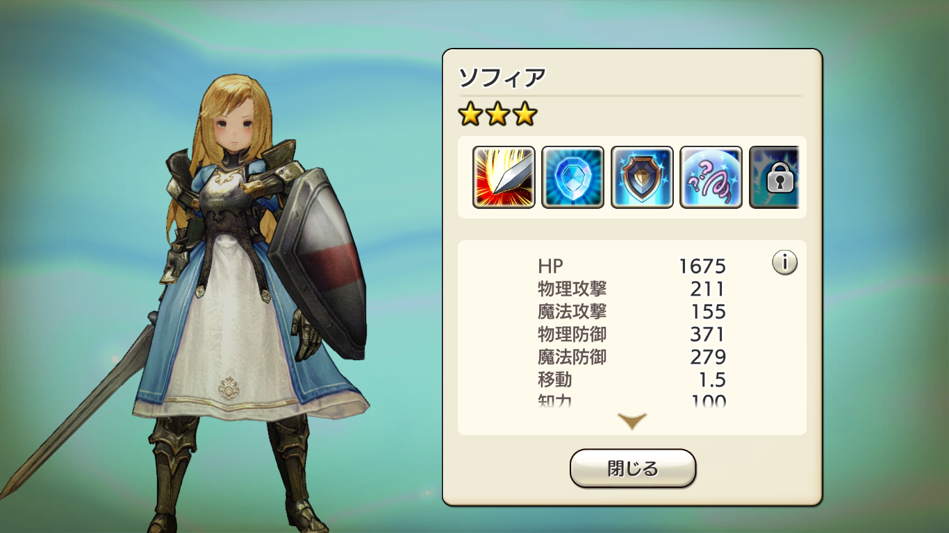949x533 pixels.
Task: Click the ソフィア character name title
Action: click(x=501, y=78)
